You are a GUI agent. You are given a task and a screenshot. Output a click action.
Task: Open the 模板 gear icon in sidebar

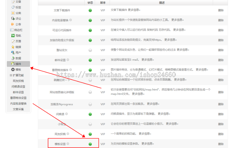point(13,70)
